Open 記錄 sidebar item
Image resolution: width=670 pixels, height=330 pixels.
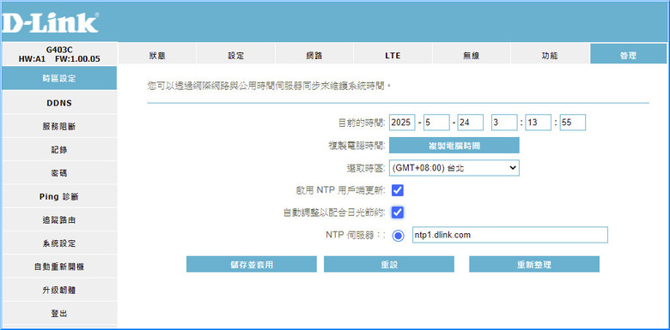coord(59,150)
